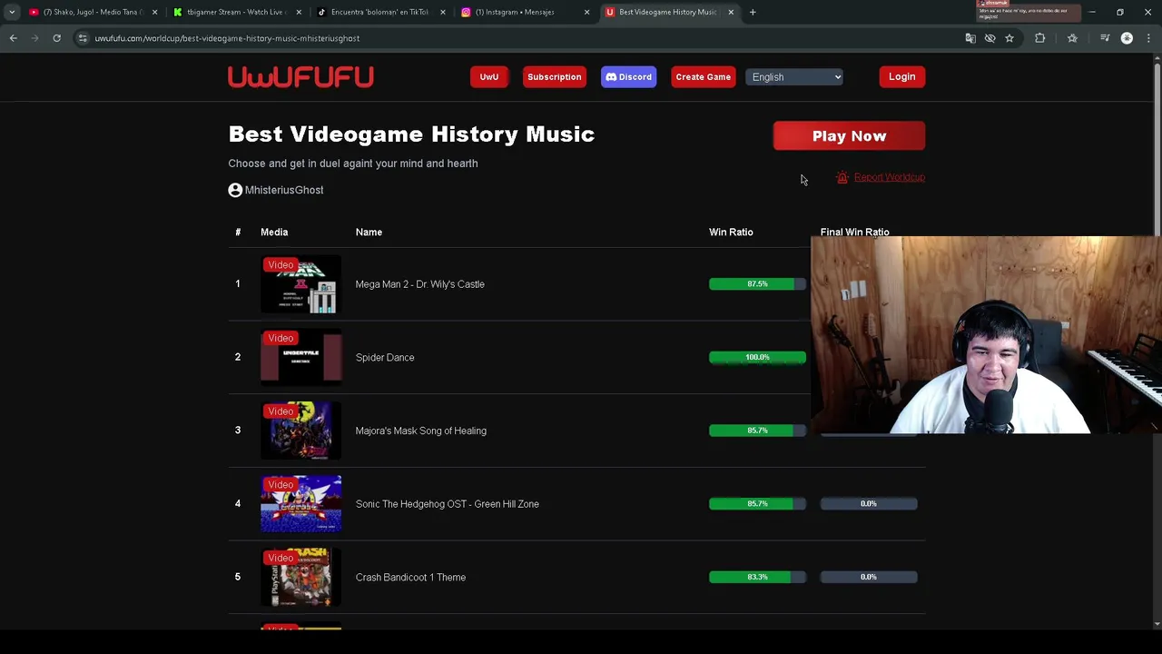This screenshot has height=654, width=1162.
Task: Click the Report Worldcup alarm icon
Action: pyautogui.click(x=842, y=177)
